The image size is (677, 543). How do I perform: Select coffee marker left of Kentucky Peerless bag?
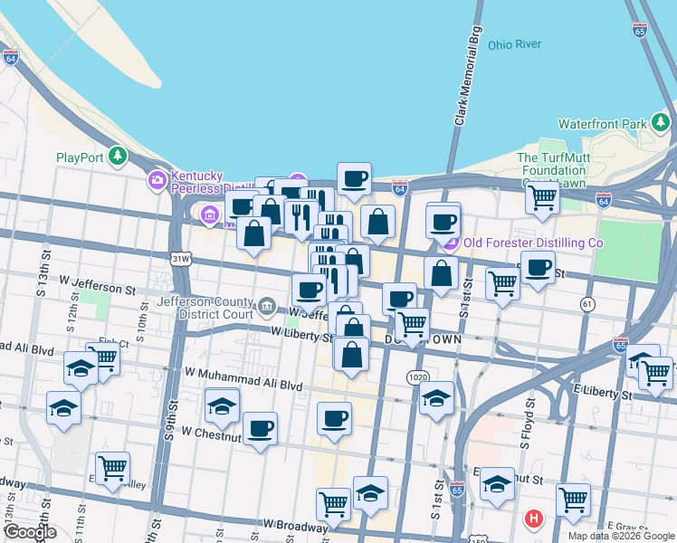point(241,209)
